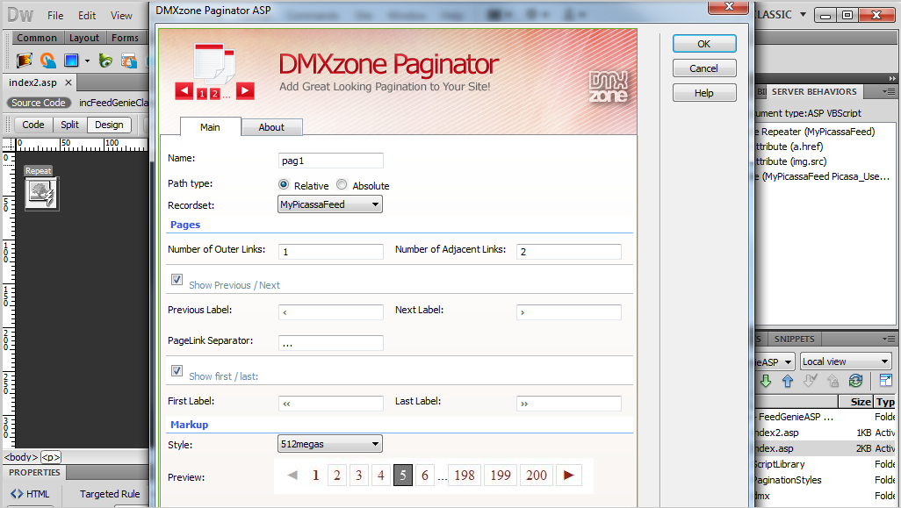Click page 5 in the pagination preview

[403, 475]
